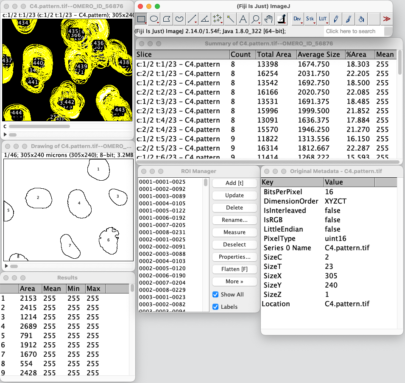Open the More Tools double-arrow menu

click(x=386, y=19)
